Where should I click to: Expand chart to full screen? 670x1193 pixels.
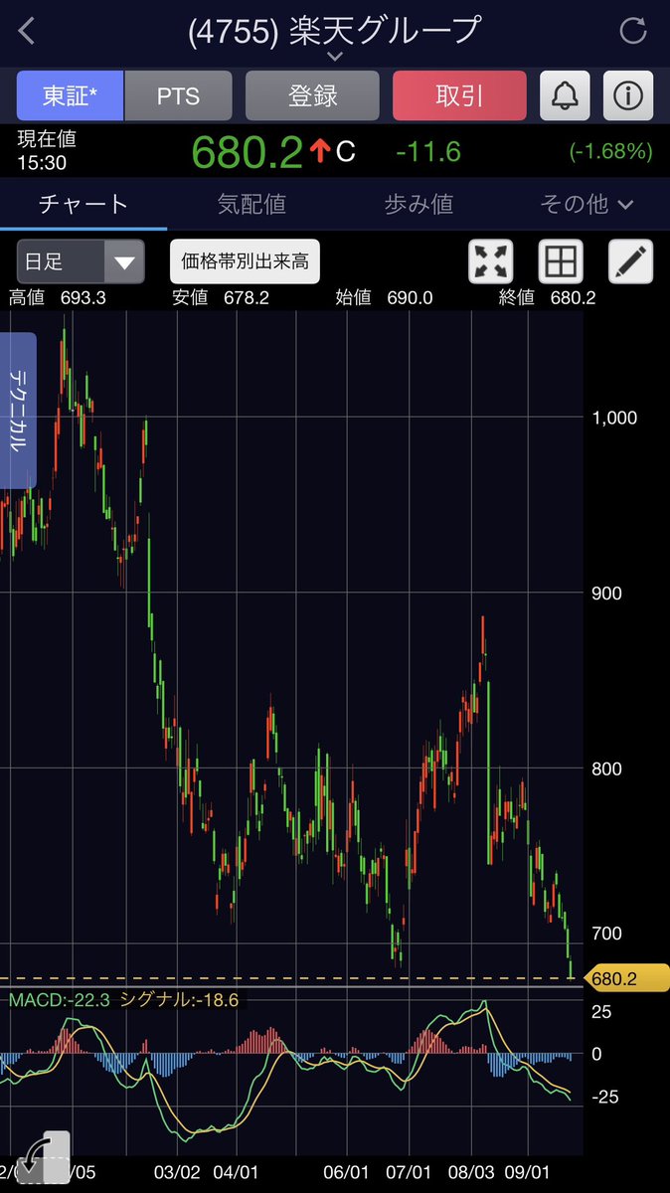coord(490,262)
